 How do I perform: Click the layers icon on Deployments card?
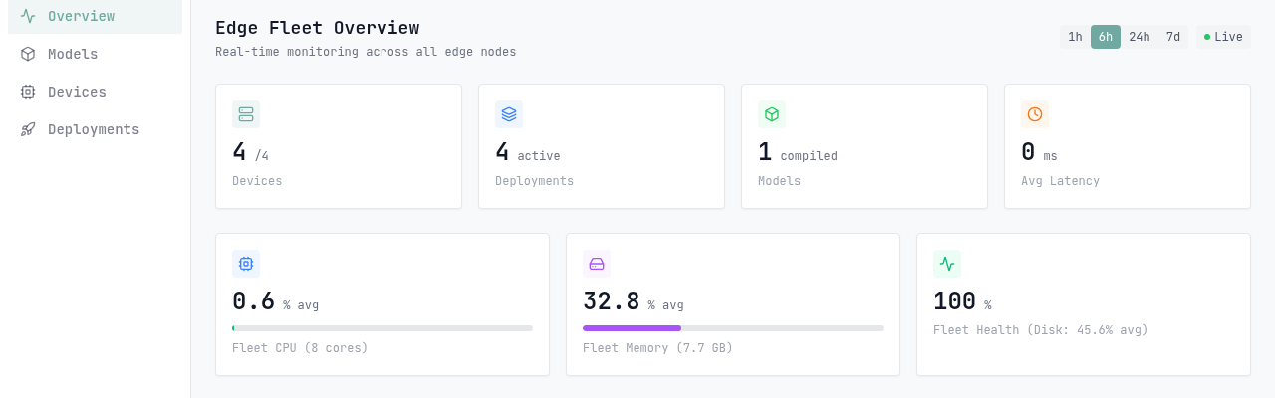pos(509,114)
